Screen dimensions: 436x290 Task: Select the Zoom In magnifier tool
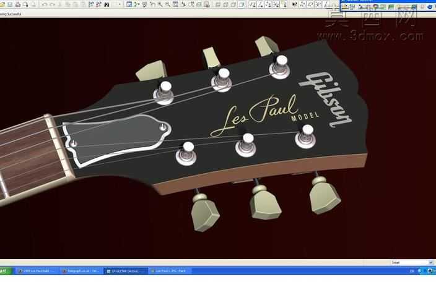click(x=160, y=4)
